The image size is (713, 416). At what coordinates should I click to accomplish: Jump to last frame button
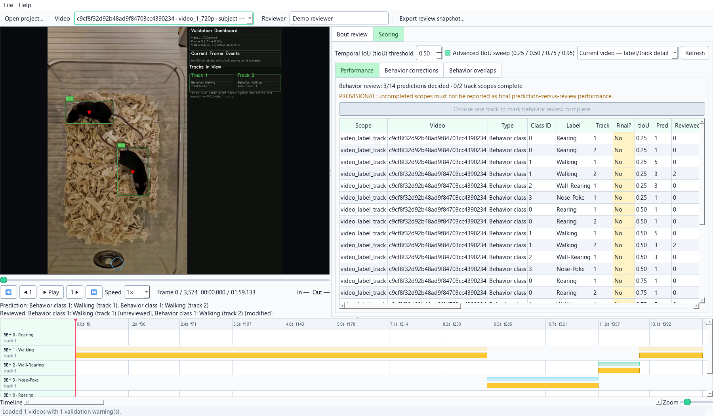click(x=94, y=292)
